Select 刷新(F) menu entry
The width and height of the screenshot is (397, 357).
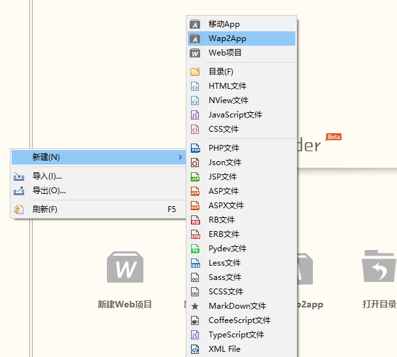pyautogui.click(x=98, y=210)
